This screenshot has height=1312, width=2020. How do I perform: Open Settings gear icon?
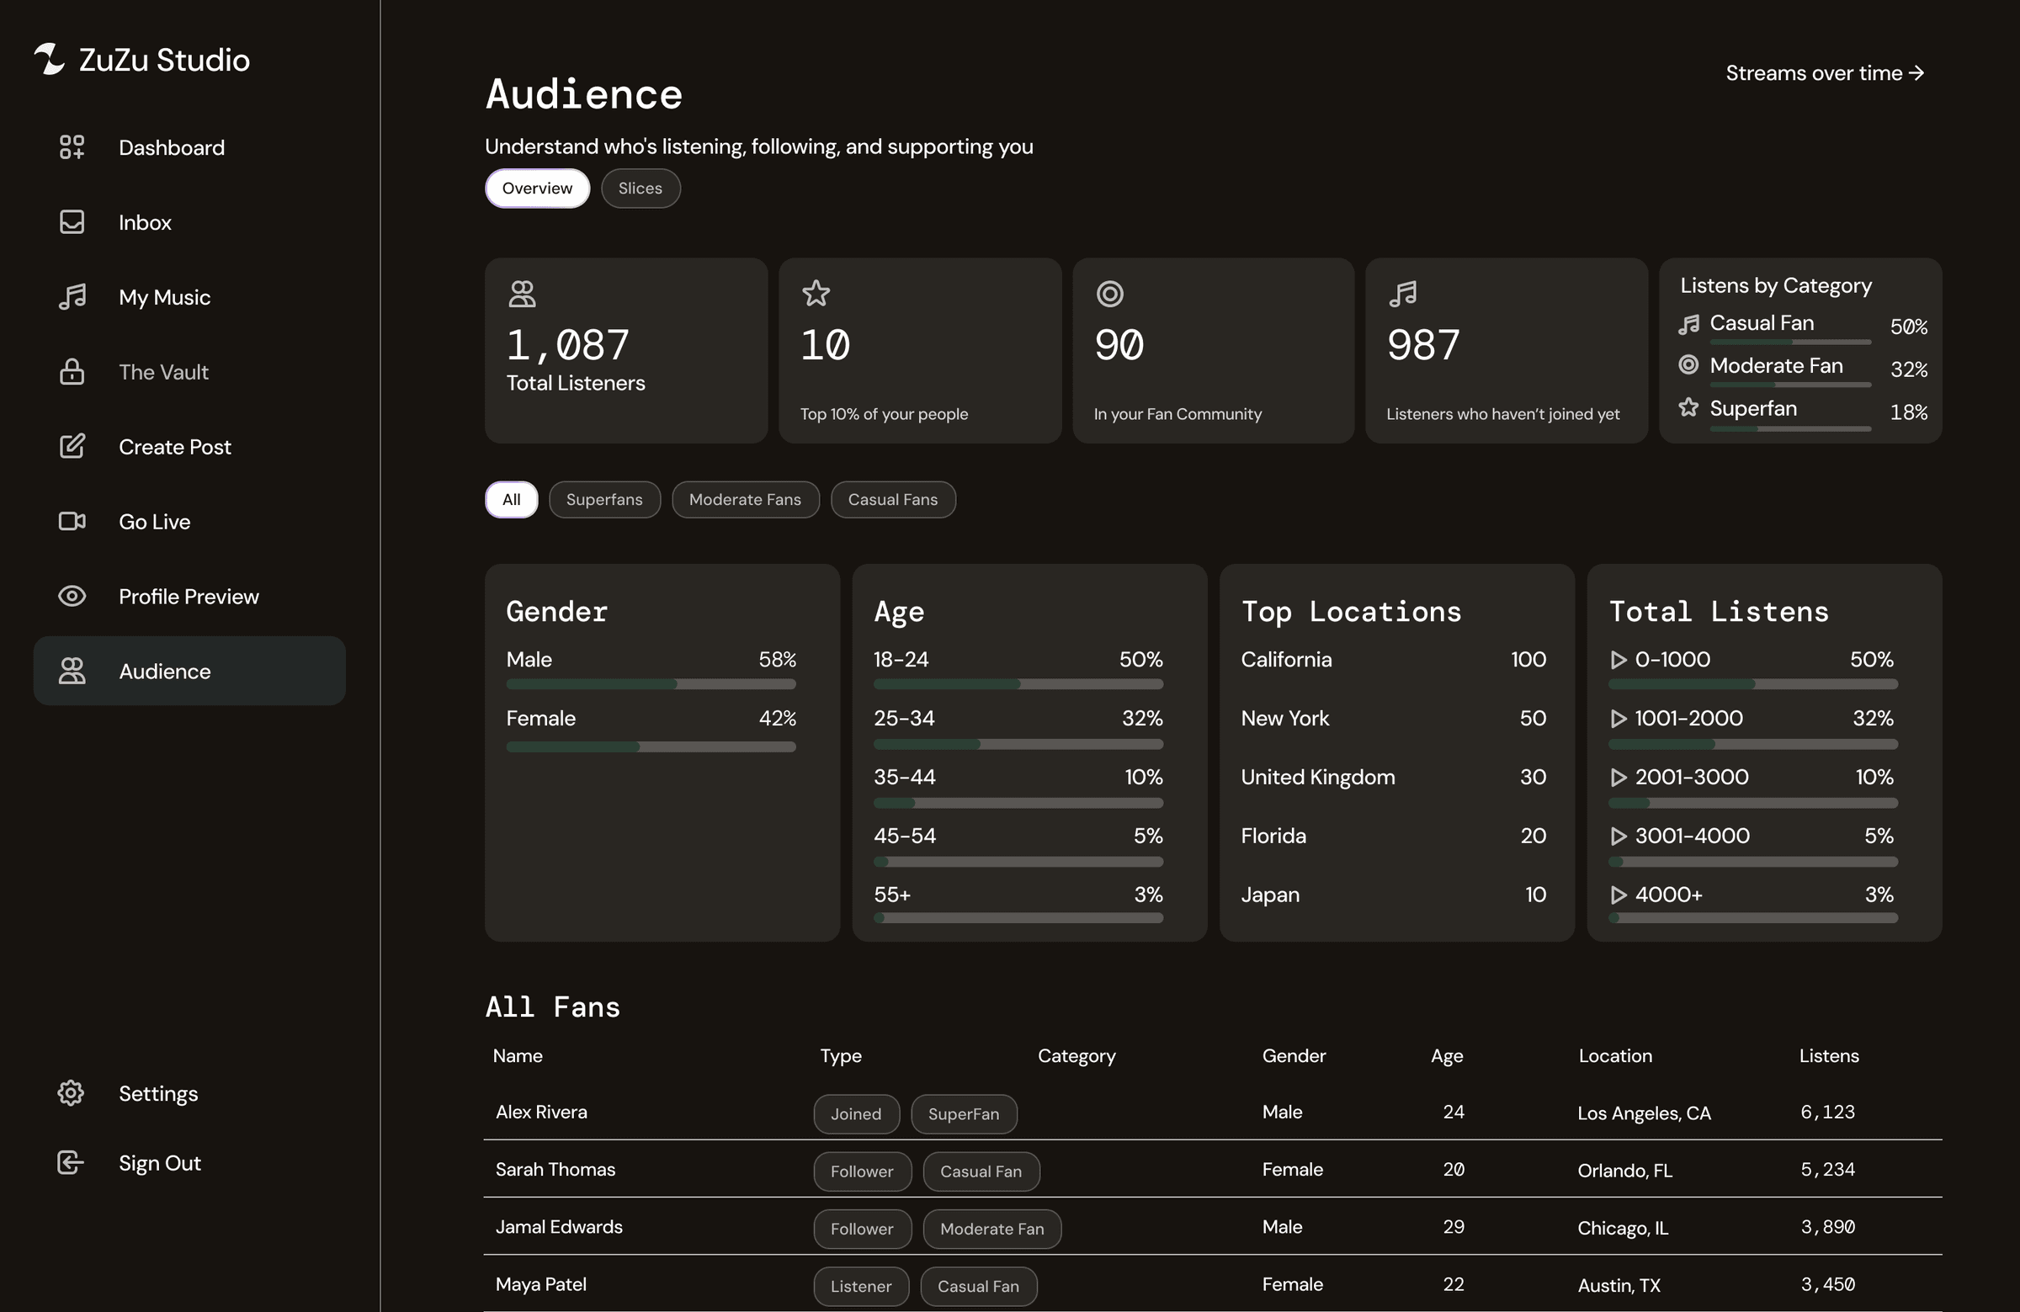coord(71,1093)
